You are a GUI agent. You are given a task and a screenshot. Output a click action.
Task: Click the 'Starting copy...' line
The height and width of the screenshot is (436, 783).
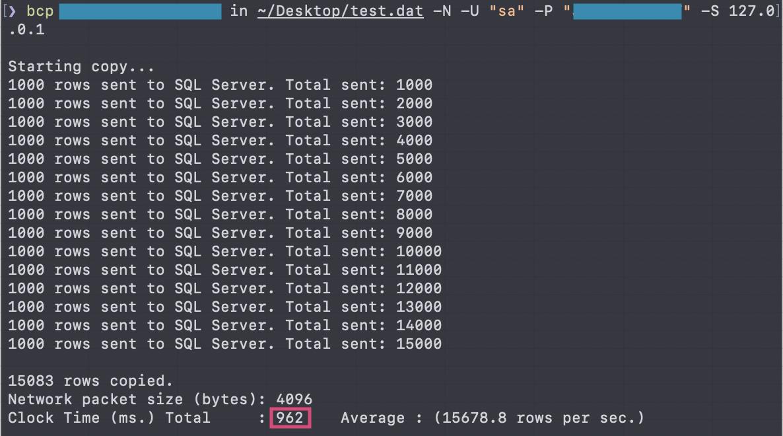tap(81, 67)
